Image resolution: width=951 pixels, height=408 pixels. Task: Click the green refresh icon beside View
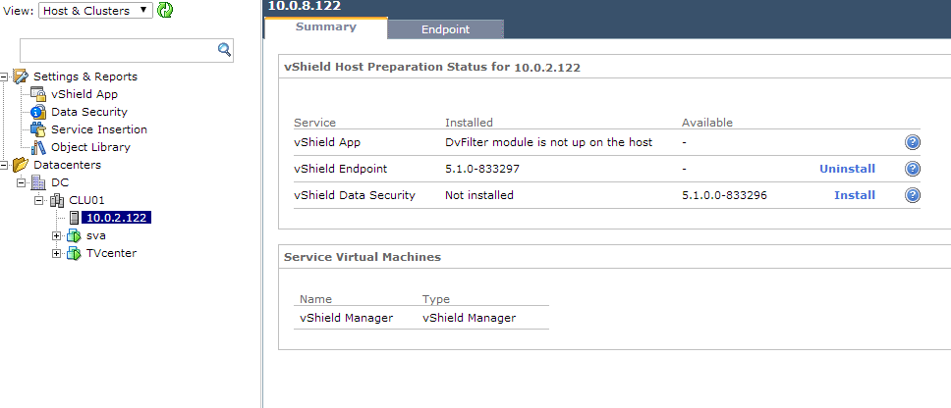coord(165,10)
